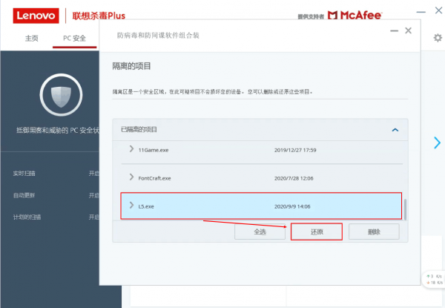Click the 全选 button
This screenshot has height=308, width=445.
260,232
